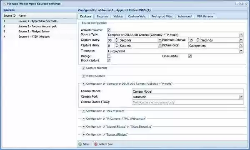Select Source 2 - Toronto Webcampak row
The height and width of the screenshot is (150, 250).
point(39,26)
